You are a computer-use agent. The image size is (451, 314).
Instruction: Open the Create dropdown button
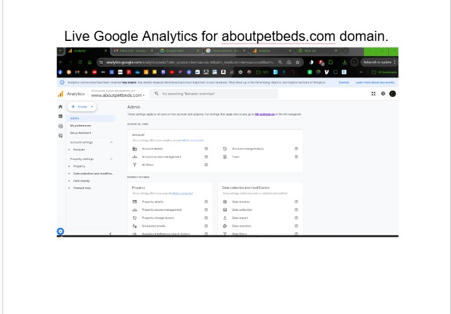pos(83,108)
